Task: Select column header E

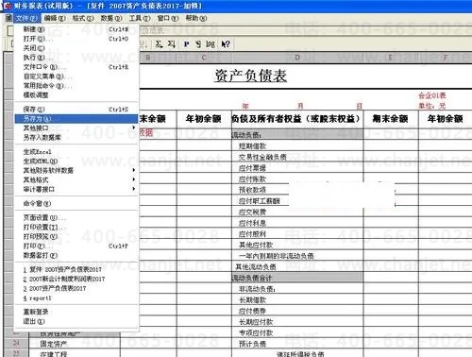Action: coord(391,58)
